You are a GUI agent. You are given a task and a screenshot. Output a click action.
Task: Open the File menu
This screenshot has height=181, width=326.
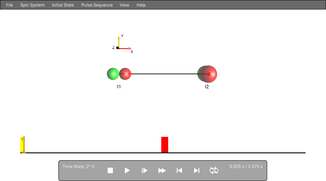10,5
